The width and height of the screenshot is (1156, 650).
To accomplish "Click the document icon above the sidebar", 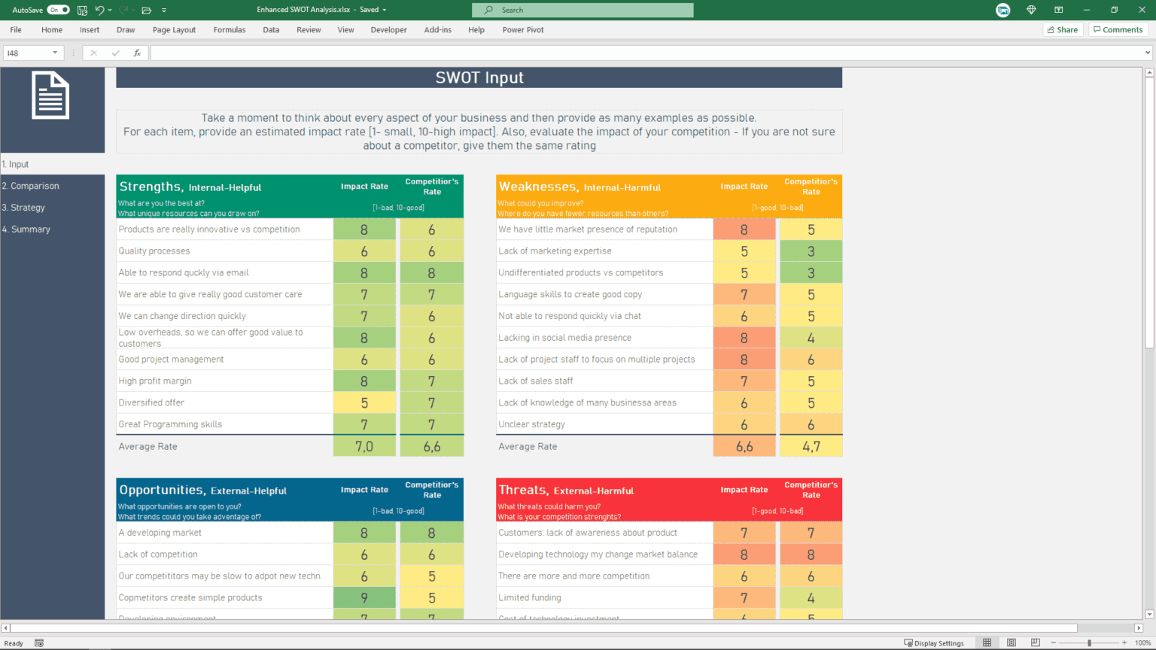I will (x=51, y=95).
